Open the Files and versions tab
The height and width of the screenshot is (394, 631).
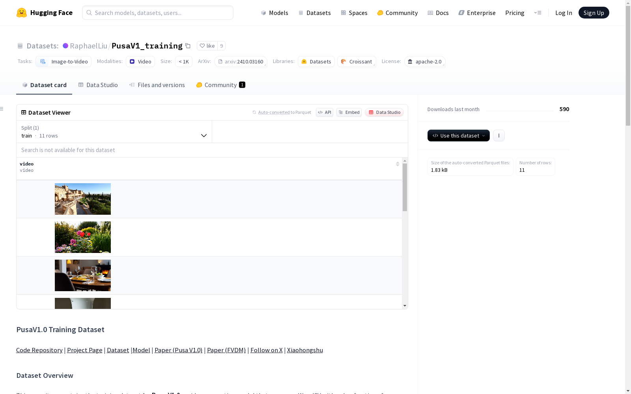(157, 85)
